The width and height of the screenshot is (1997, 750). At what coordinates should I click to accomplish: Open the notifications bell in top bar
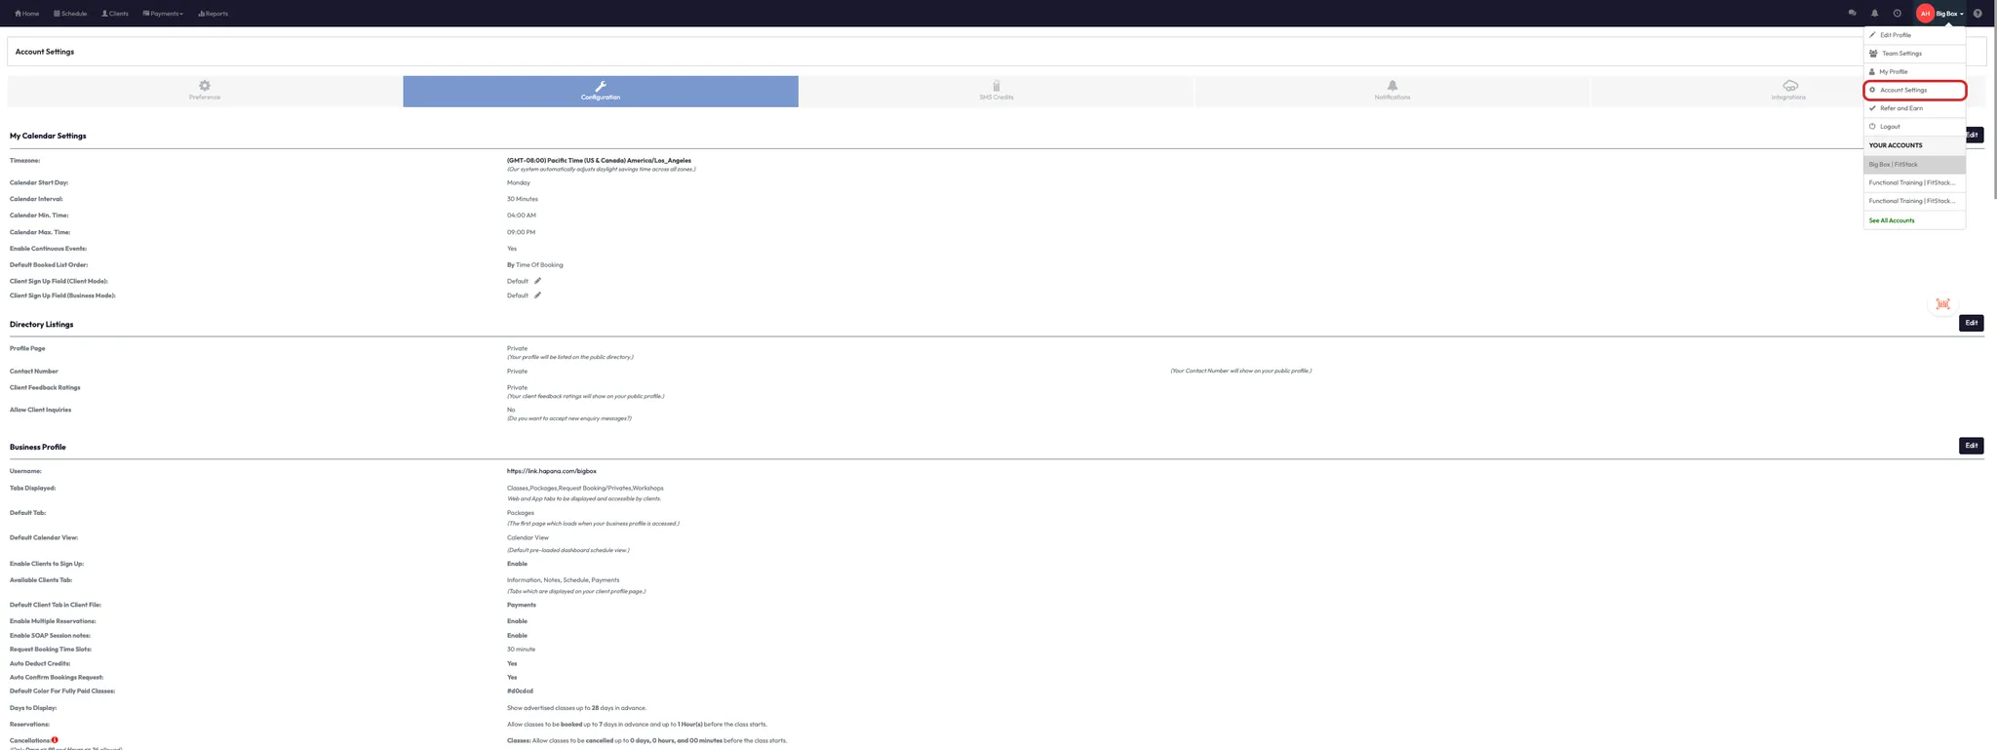1874,14
